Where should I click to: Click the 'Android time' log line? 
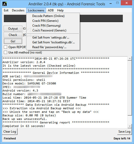pos(36,101)
